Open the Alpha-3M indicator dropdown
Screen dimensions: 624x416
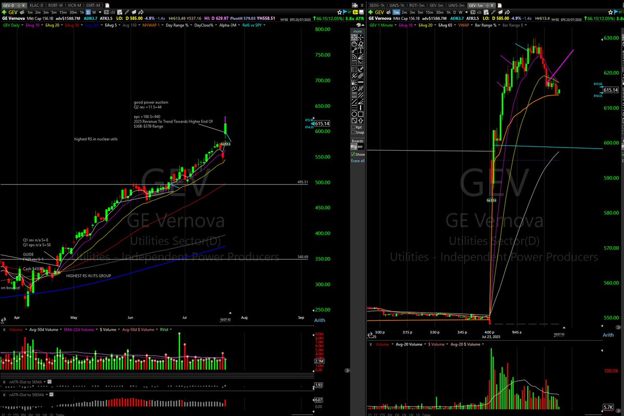coord(239,25)
